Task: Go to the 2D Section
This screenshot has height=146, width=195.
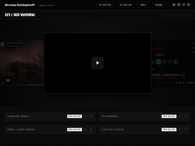Action: point(126,5)
